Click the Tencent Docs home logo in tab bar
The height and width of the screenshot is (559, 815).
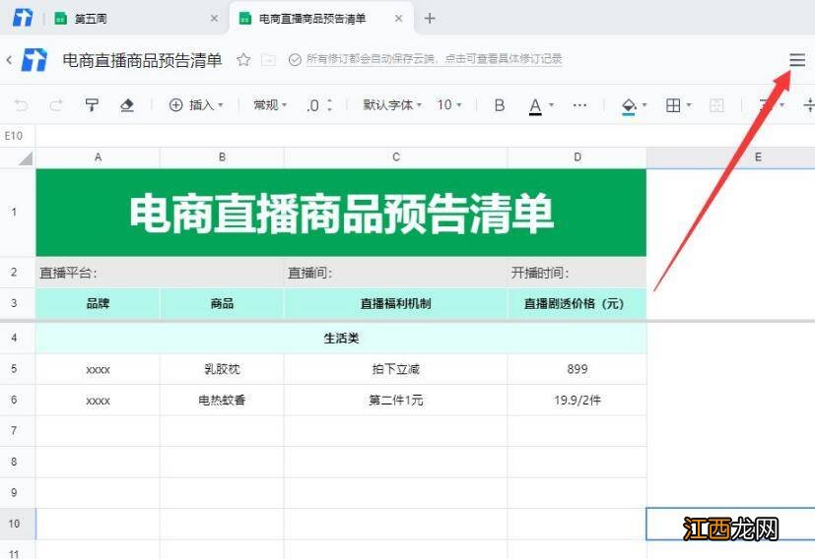[x=23, y=18]
